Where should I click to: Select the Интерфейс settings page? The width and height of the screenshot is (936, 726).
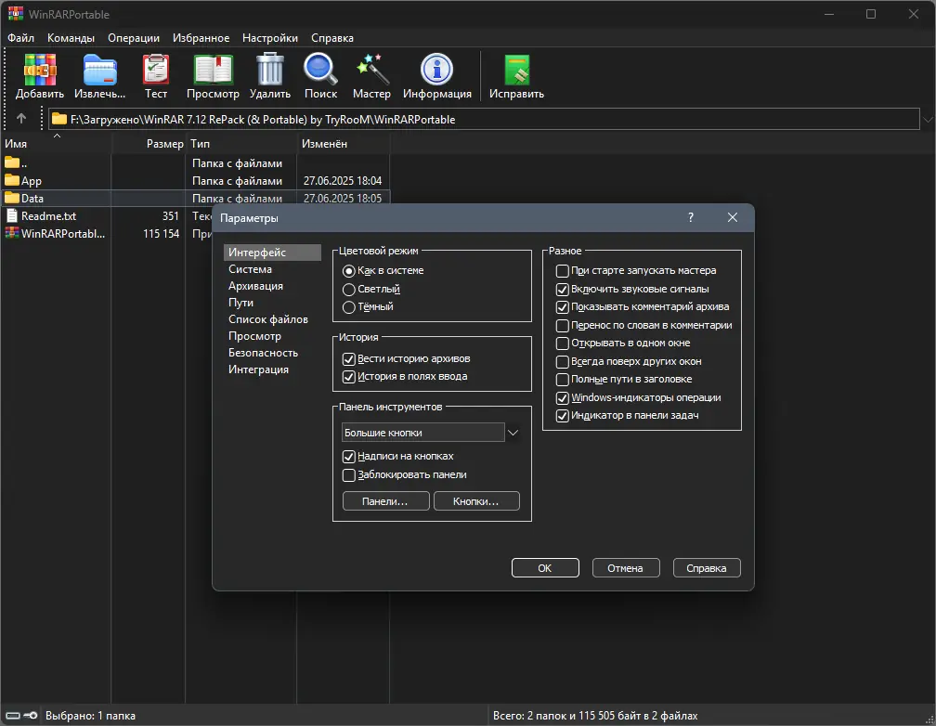(272, 253)
